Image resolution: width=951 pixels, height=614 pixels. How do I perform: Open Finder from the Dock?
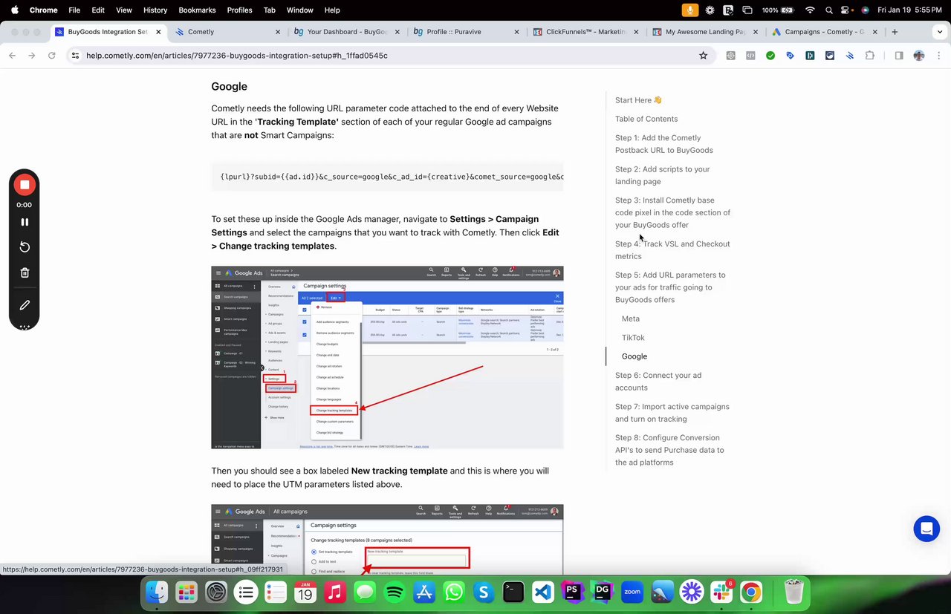point(157,592)
